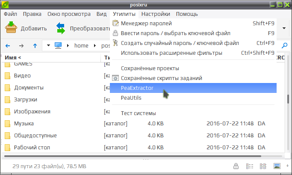Image resolution: width=292 pixels, height=175 pixels.
Task: Open the Музыка folder icon
Action: pyautogui.click(x=7, y=124)
